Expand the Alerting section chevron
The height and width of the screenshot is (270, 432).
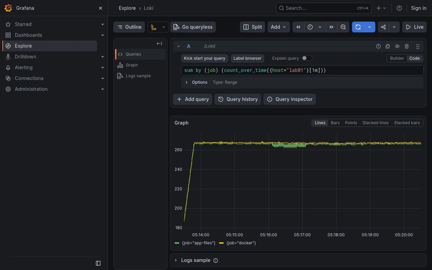[103, 67]
